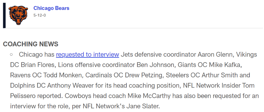Click the hollow bullet before Chicago
Screen dimensions: 264x112
pos(11,55)
